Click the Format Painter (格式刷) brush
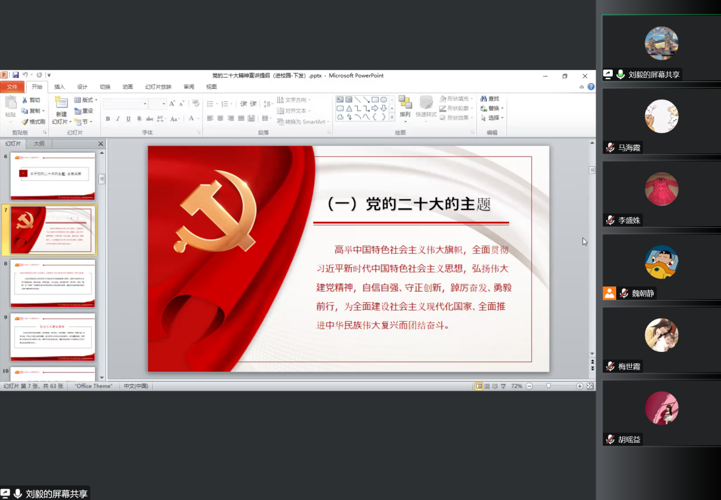 [33, 122]
